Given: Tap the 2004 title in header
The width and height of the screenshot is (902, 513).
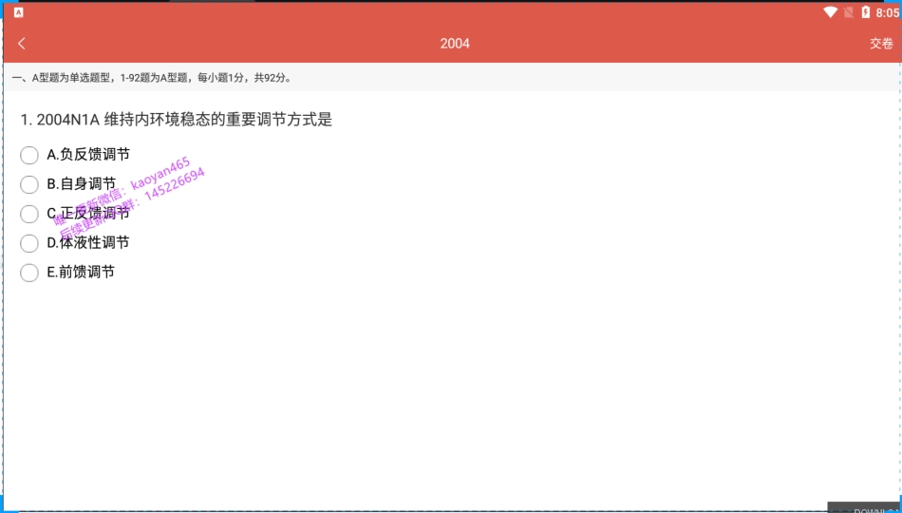Looking at the screenshot, I should pyautogui.click(x=454, y=44).
